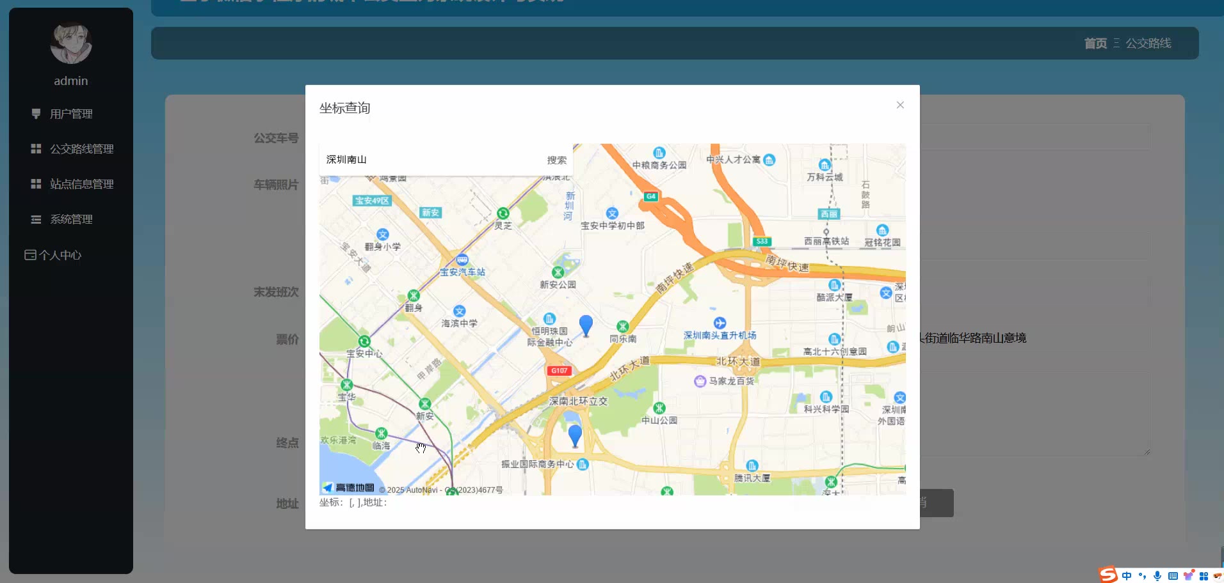Click the green G4 highway badge

[650, 196]
